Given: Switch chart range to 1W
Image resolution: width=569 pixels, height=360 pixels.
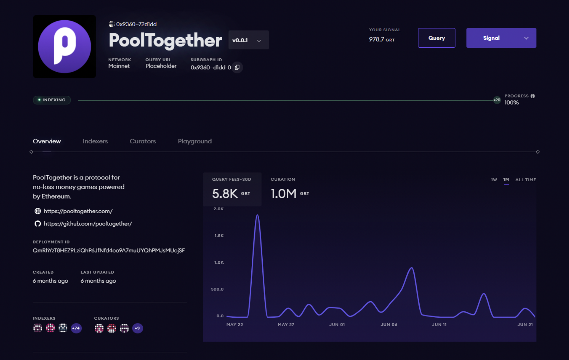Looking at the screenshot, I should [x=494, y=180].
